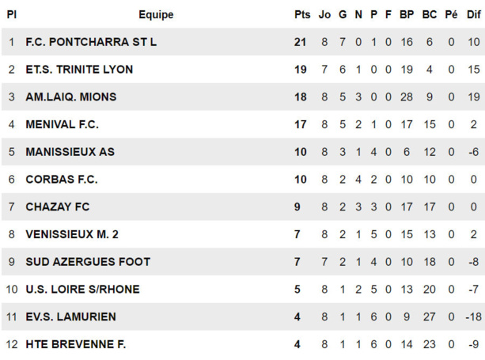Click the Equipe column header
This screenshot has height=360, width=485.
156,14
